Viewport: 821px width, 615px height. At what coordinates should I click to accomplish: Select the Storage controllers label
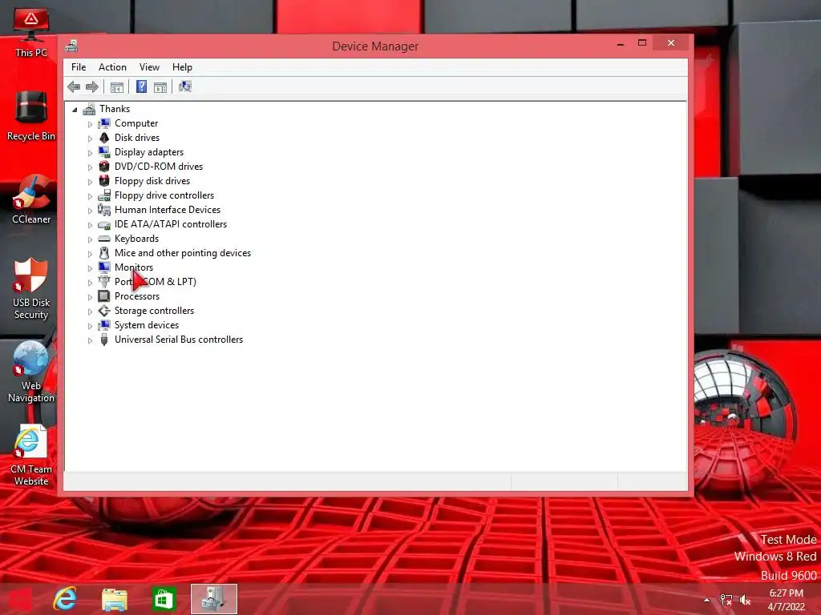click(154, 311)
